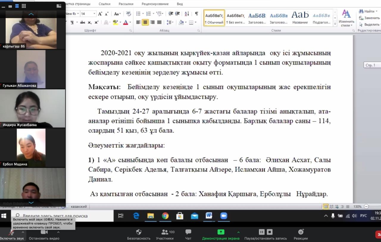
Task: Open the font size dropdown
Action: coord(94,14)
